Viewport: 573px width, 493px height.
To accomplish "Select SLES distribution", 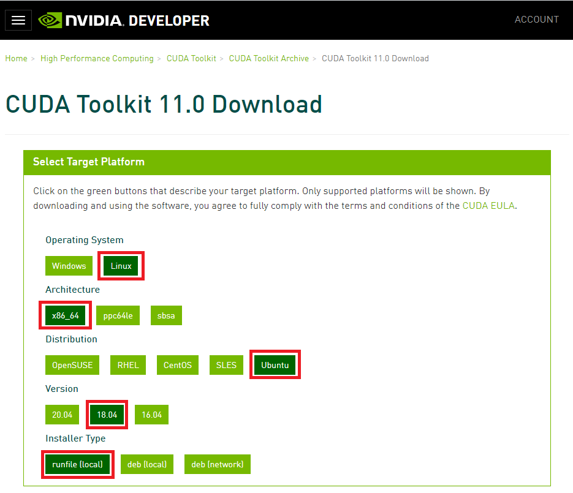I will [x=226, y=365].
